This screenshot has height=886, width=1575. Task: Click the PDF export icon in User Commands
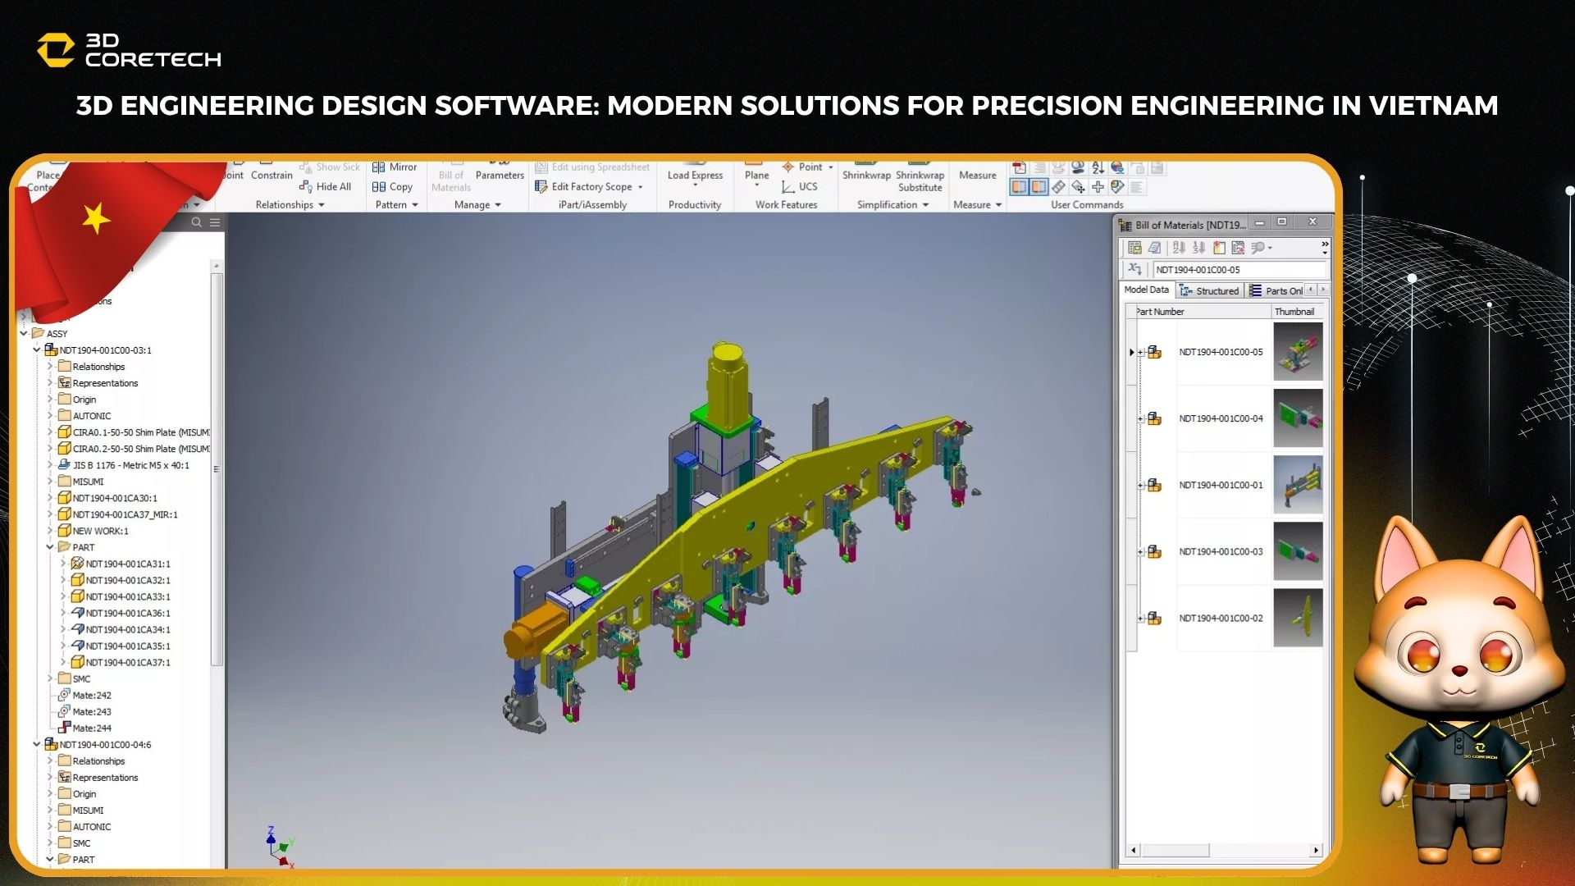click(1019, 168)
